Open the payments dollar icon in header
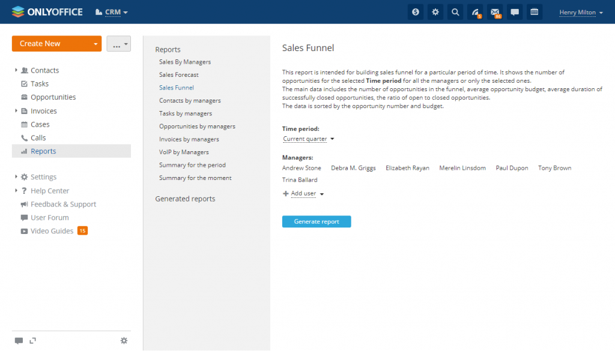This screenshot has height=351, width=615. point(416,12)
